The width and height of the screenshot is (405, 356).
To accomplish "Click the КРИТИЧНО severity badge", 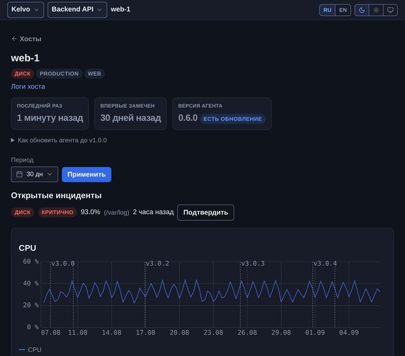I will coord(57,213).
